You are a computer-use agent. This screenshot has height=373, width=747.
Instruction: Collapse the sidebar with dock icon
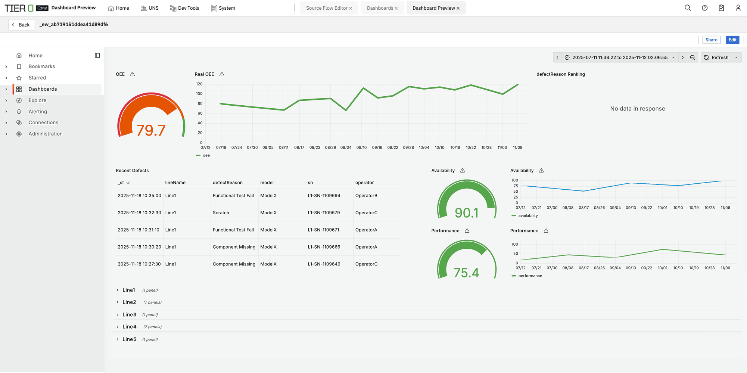97,56
